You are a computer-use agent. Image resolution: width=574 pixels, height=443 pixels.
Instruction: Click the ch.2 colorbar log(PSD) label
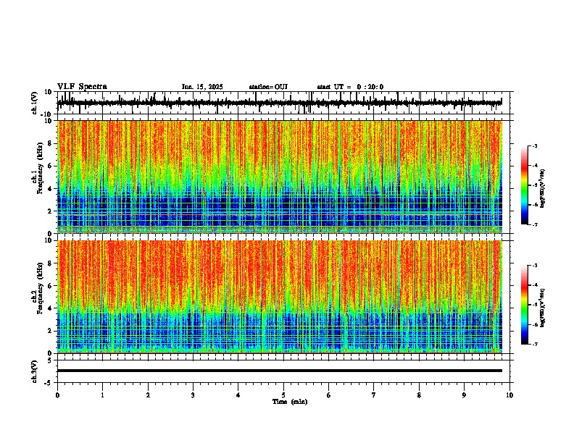click(543, 308)
